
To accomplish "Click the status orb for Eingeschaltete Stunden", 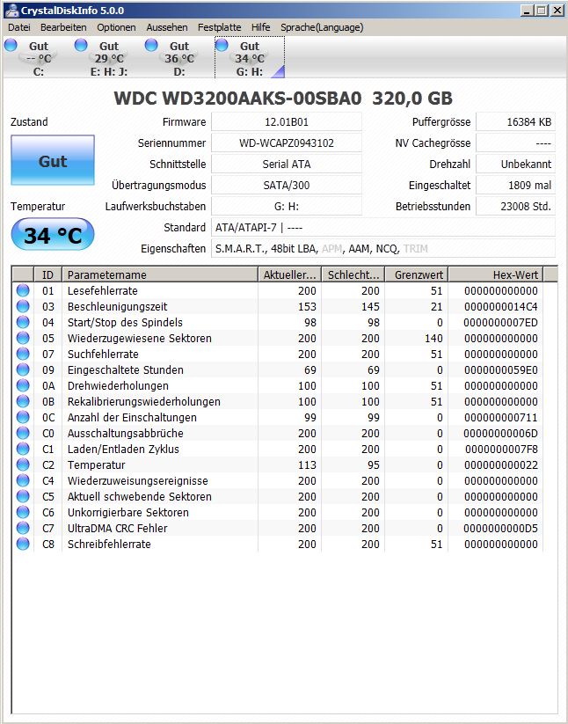I will click(23, 369).
